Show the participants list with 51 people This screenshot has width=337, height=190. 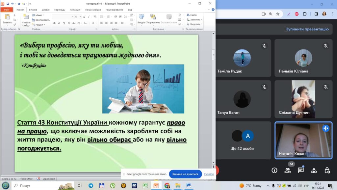tap(288, 170)
